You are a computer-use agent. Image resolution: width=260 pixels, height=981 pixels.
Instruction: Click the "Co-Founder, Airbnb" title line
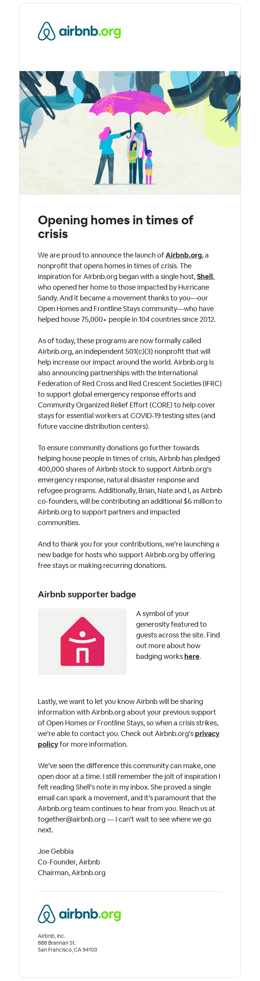[x=69, y=862]
